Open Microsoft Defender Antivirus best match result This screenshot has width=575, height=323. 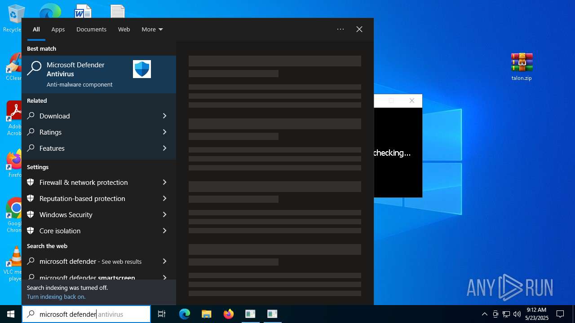click(99, 74)
